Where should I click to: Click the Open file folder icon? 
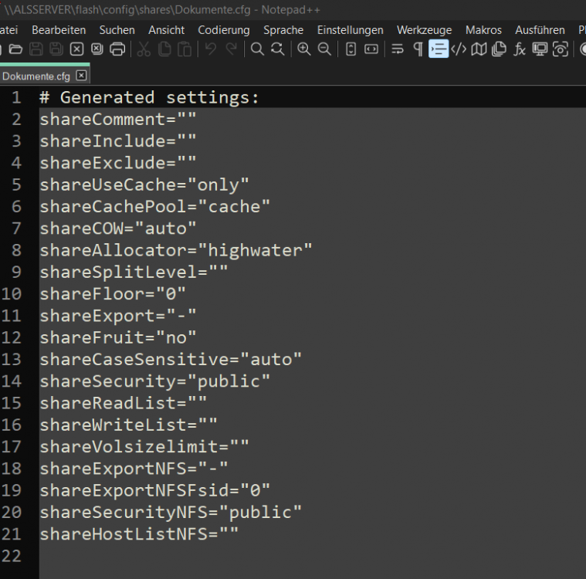click(15, 49)
